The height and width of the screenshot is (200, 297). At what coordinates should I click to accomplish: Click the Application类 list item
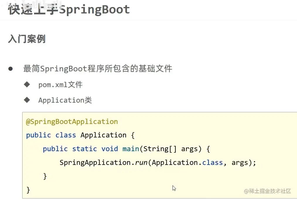point(65,100)
